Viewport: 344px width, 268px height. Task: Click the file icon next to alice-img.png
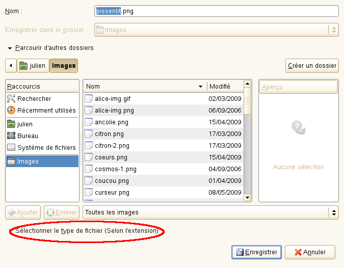coord(88,110)
